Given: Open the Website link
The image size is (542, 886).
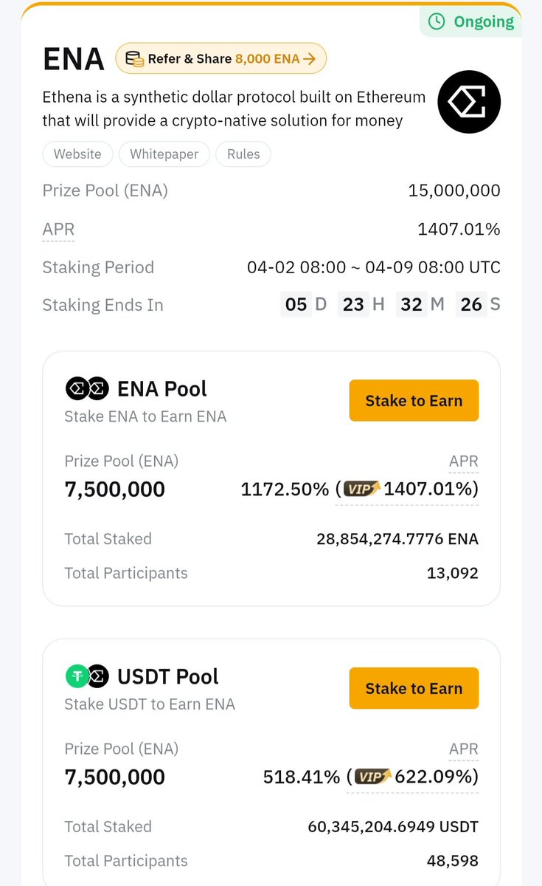Looking at the screenshot, I should [77, 154].
